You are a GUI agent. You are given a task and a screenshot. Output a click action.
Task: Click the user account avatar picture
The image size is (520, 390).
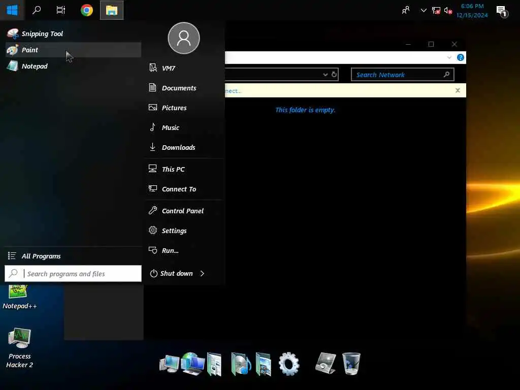click(184, 38)
